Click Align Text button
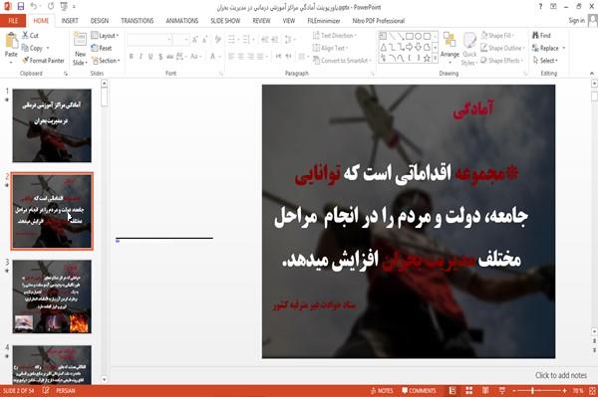Image resolution: width=598 pixels, height=397 pixels. point(330,48)
